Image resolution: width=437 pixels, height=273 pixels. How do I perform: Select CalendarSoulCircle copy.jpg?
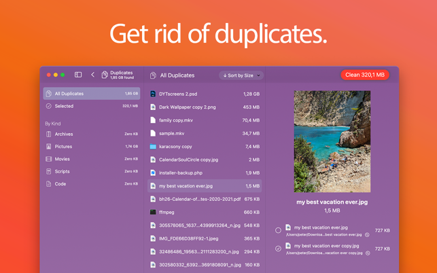(x=205, y=160)
